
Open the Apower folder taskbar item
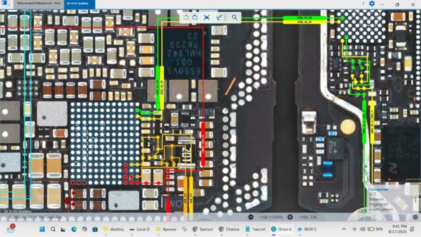pyautogui.click(x=166, y=229)
